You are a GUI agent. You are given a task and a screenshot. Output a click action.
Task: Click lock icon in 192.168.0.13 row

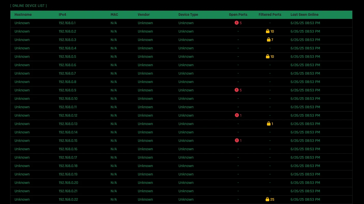point(268,124)
